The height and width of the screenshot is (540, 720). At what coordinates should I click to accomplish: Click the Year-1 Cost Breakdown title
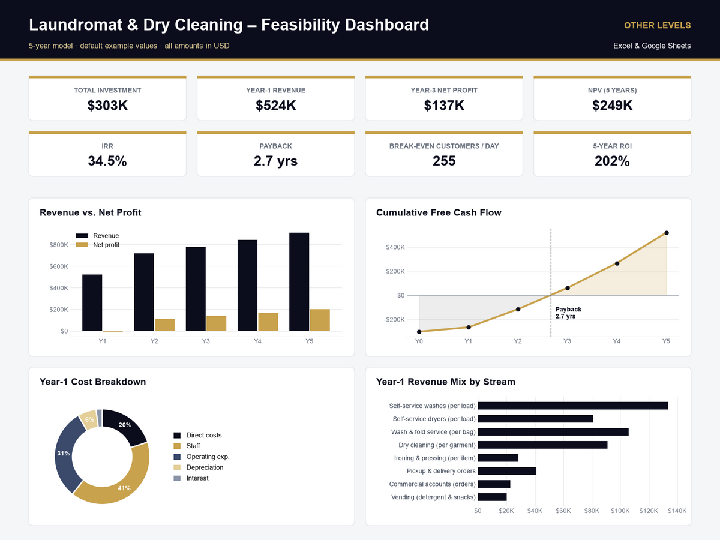[x=92, y=382]
